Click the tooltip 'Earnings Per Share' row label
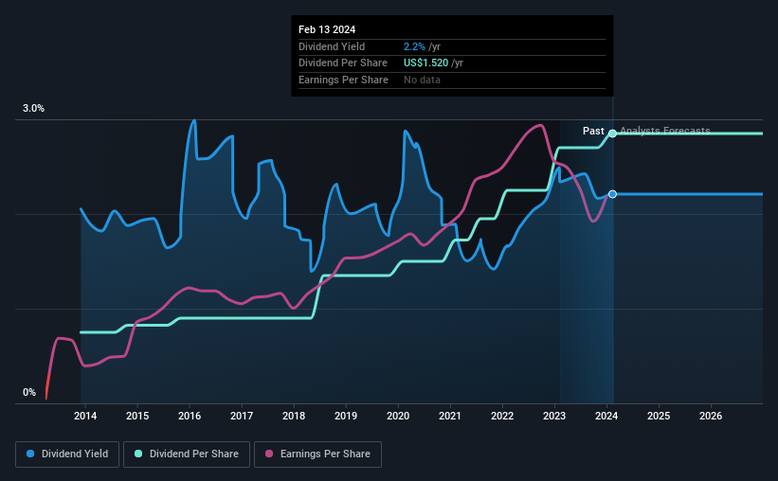 [x=343, y=80]
